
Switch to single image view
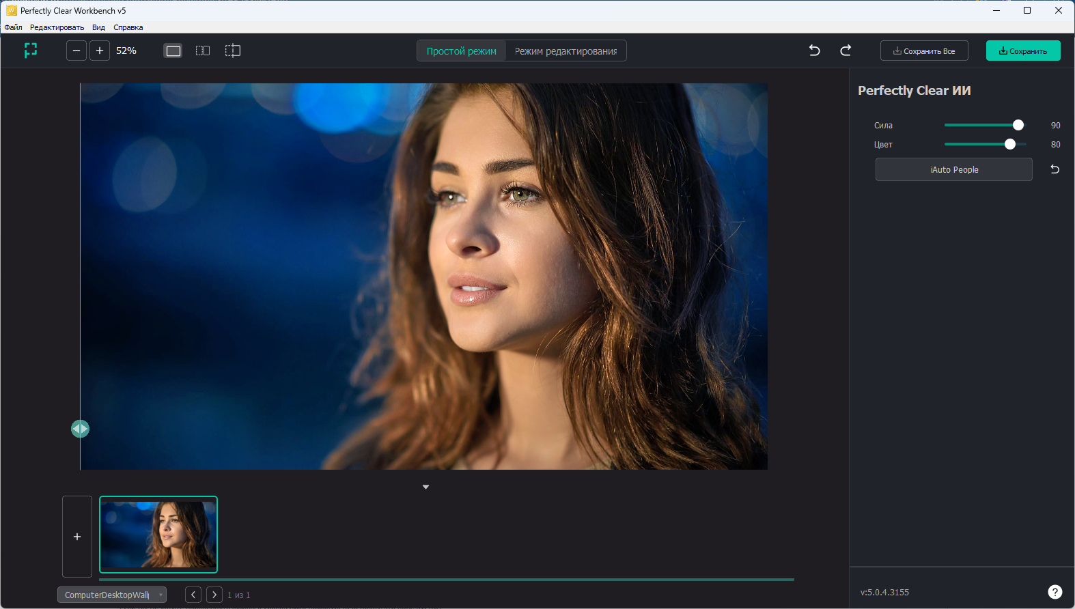click(x=173, y=51)
